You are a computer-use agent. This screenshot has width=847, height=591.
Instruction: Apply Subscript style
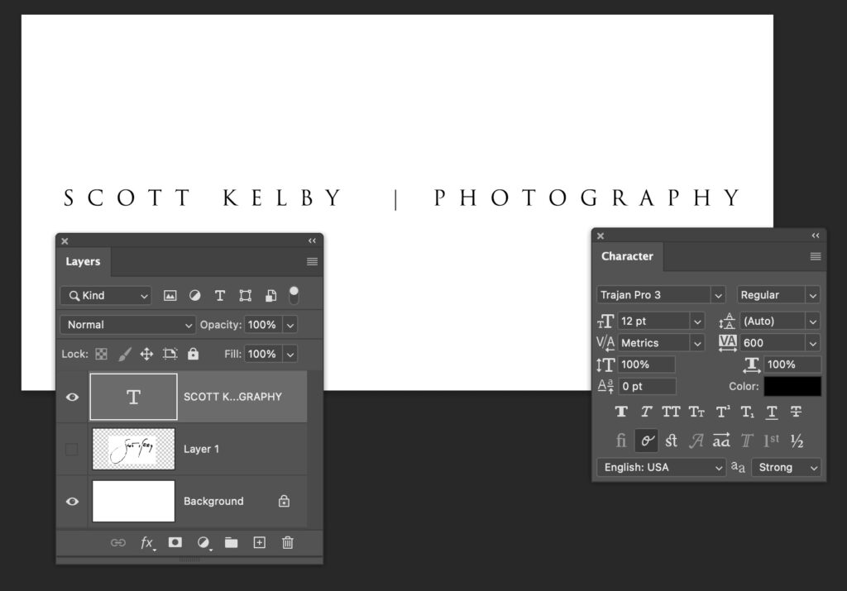[747, 412]
